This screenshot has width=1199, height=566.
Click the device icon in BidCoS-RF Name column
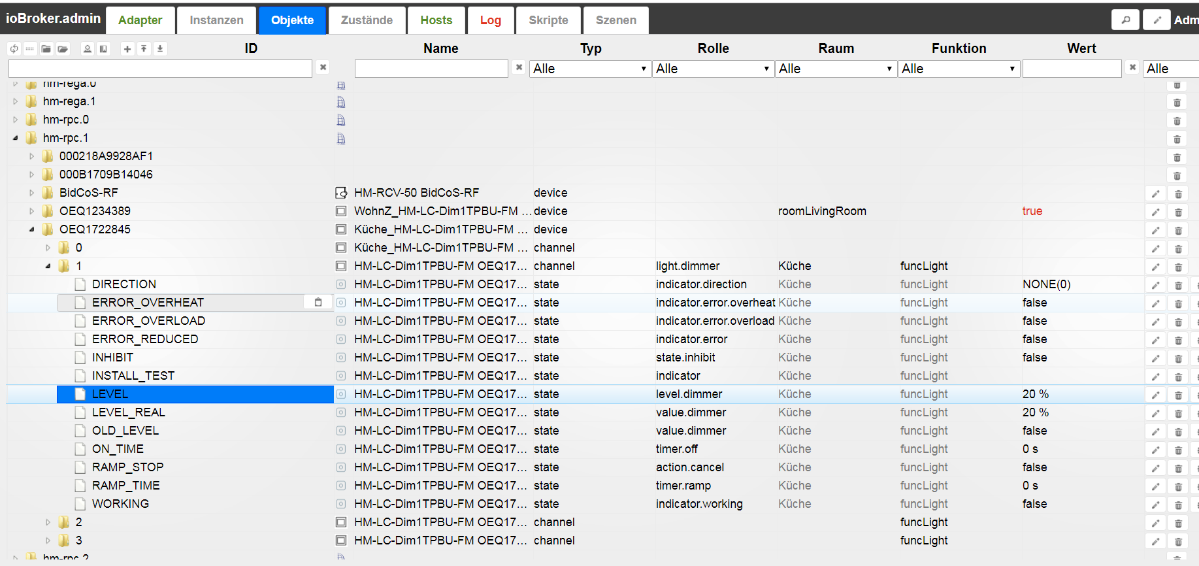341,193
